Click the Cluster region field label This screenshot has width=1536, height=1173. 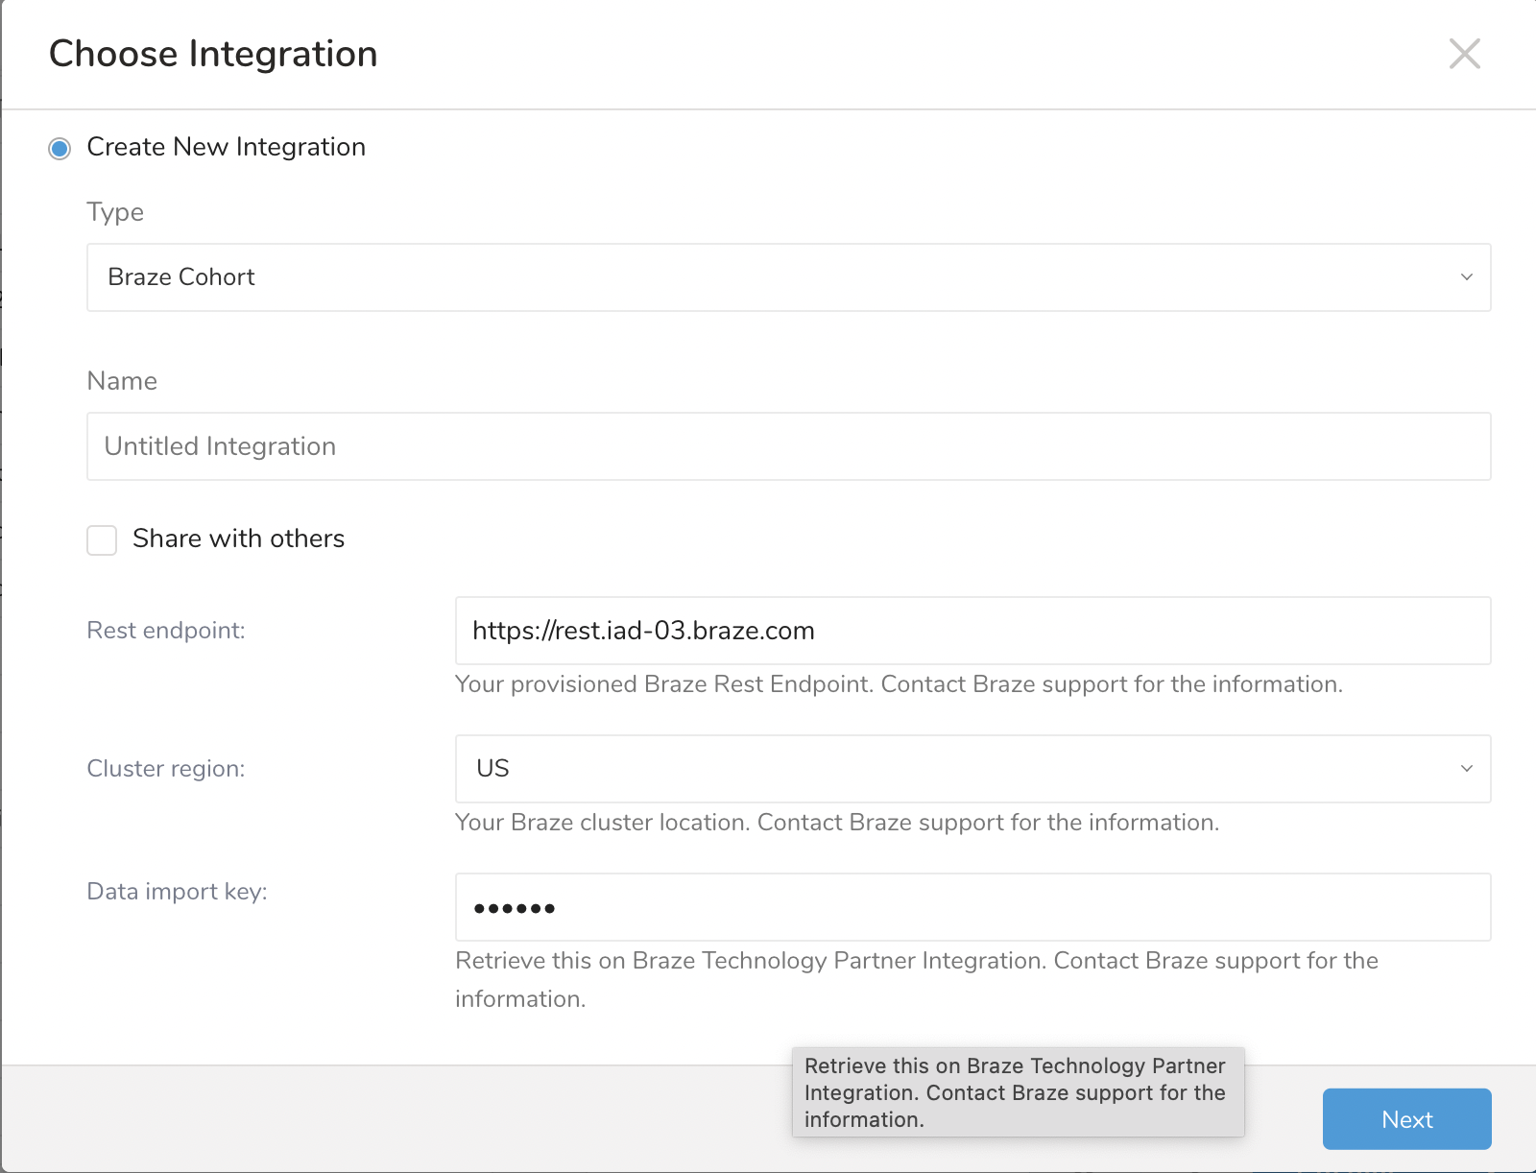166,769
